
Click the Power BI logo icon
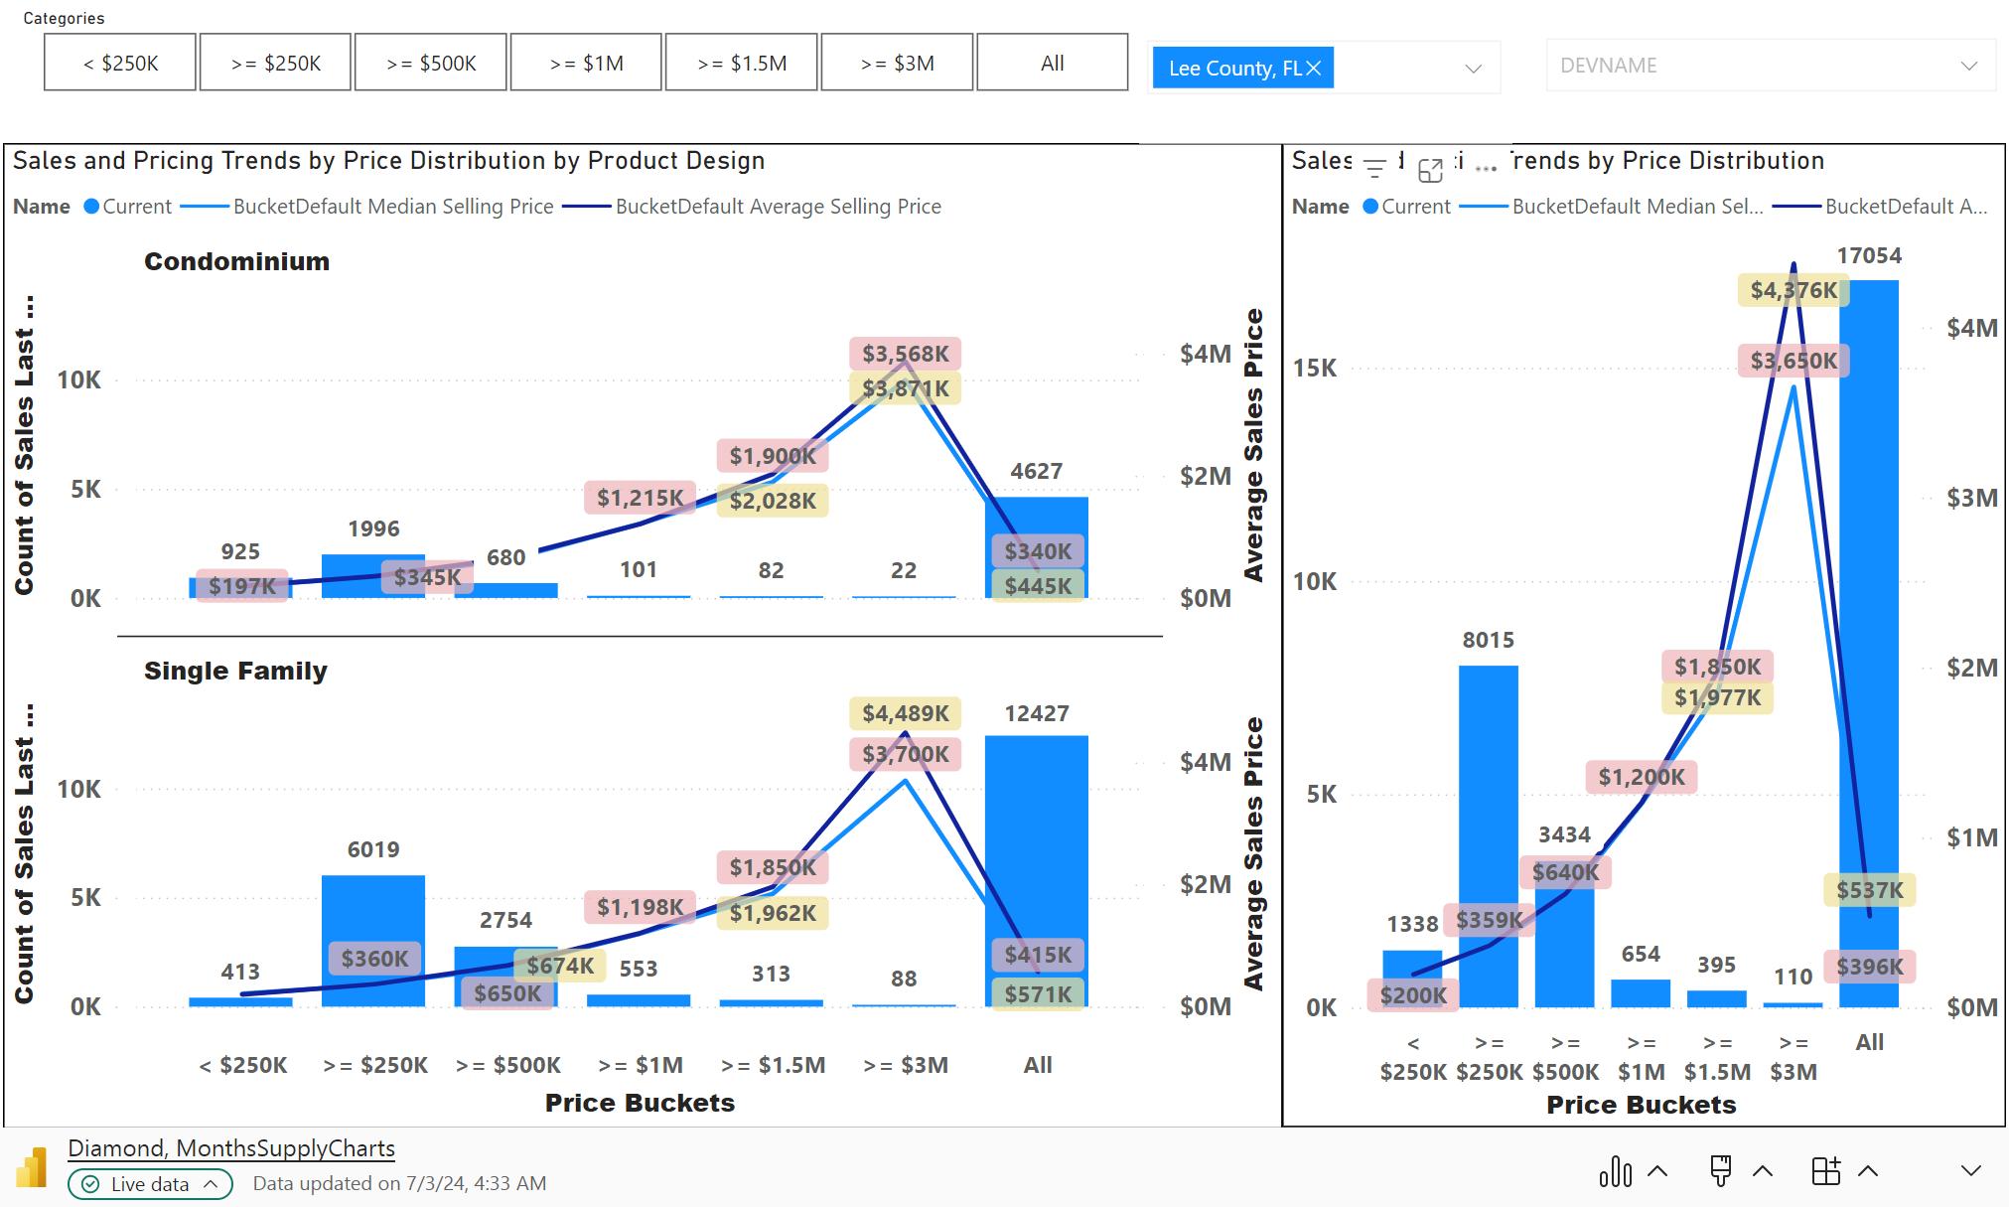click(x=32, y=1167)
